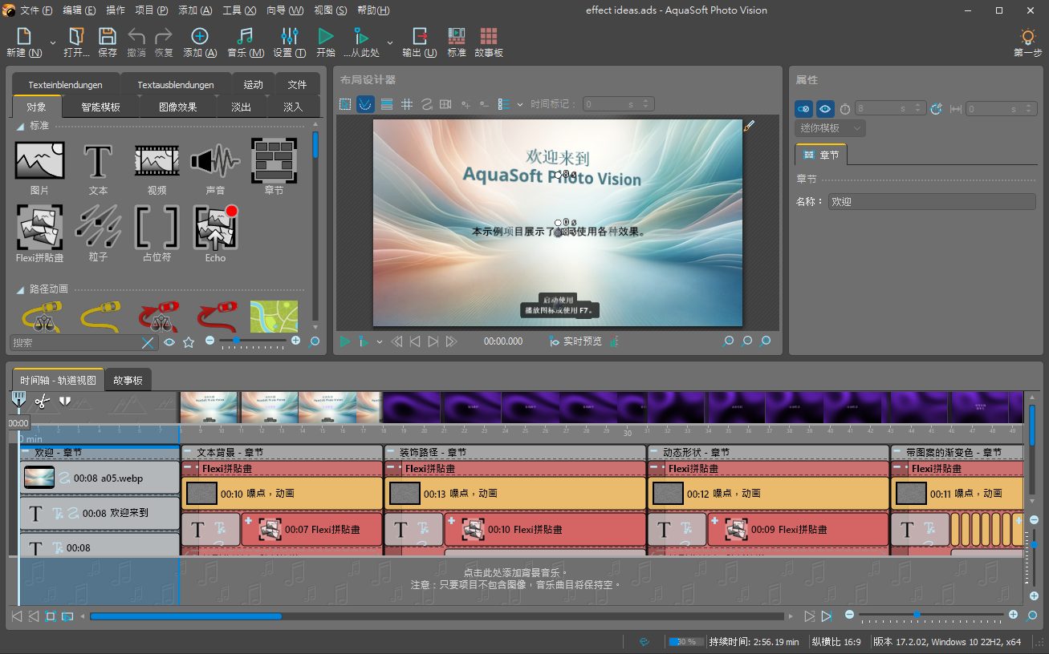
Task: Switch to the 故事板 tab below the preview
Action: coord(128,380)
